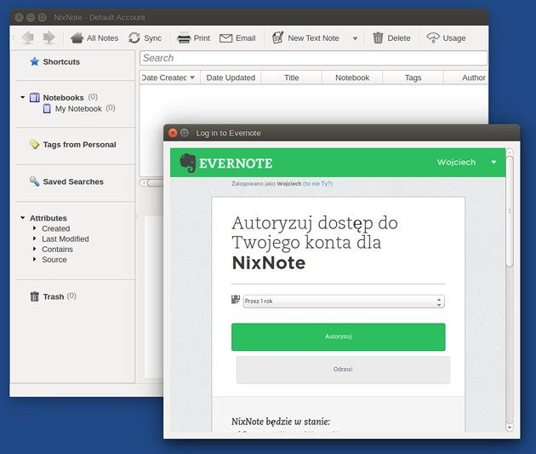Click 'Autoryzuj dostęp do' heading text
The width and height of the screenshot is (536, 454).
[315, 223]
